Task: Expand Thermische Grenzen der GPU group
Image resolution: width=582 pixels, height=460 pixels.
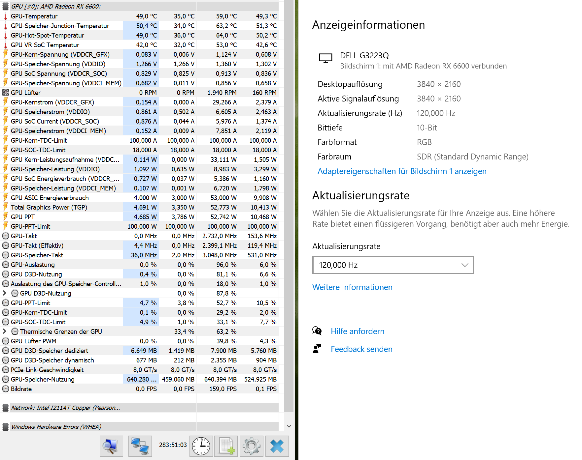Action: pos(5,331)
